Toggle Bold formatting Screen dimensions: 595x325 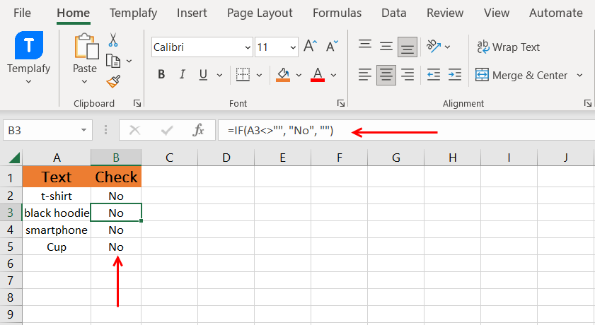coord(161,75)
